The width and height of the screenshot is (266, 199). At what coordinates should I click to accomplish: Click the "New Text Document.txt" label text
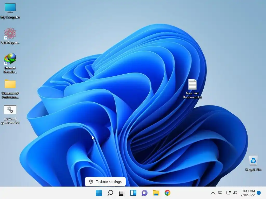pyautogui.click(x=192, y=95)
